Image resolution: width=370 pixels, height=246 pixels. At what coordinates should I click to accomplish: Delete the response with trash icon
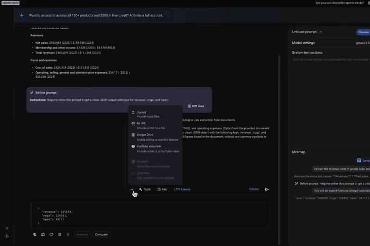tap(60, 234)
